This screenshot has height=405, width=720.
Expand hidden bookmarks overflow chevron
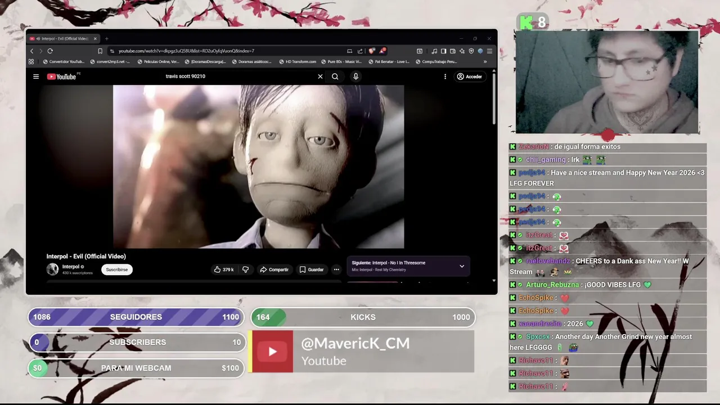(485, 62)
